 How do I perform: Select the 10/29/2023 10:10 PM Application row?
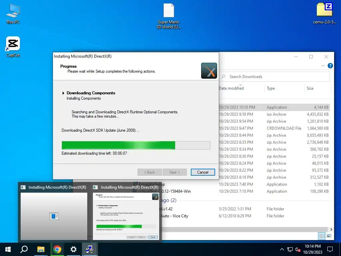[x=274, y=107]
